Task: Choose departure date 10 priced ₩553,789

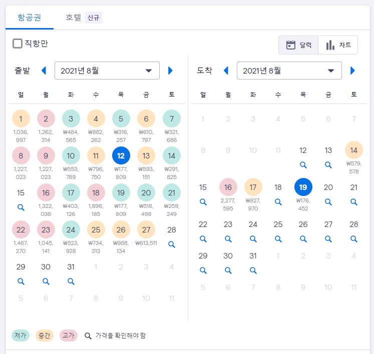Action: coord(71,155)
